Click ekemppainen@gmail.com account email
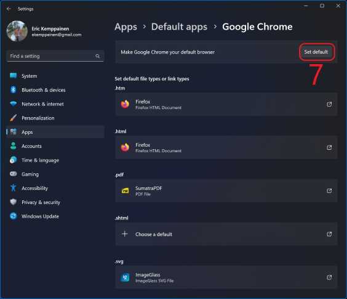This screenshot has width=347, height=299. [57, 35]
